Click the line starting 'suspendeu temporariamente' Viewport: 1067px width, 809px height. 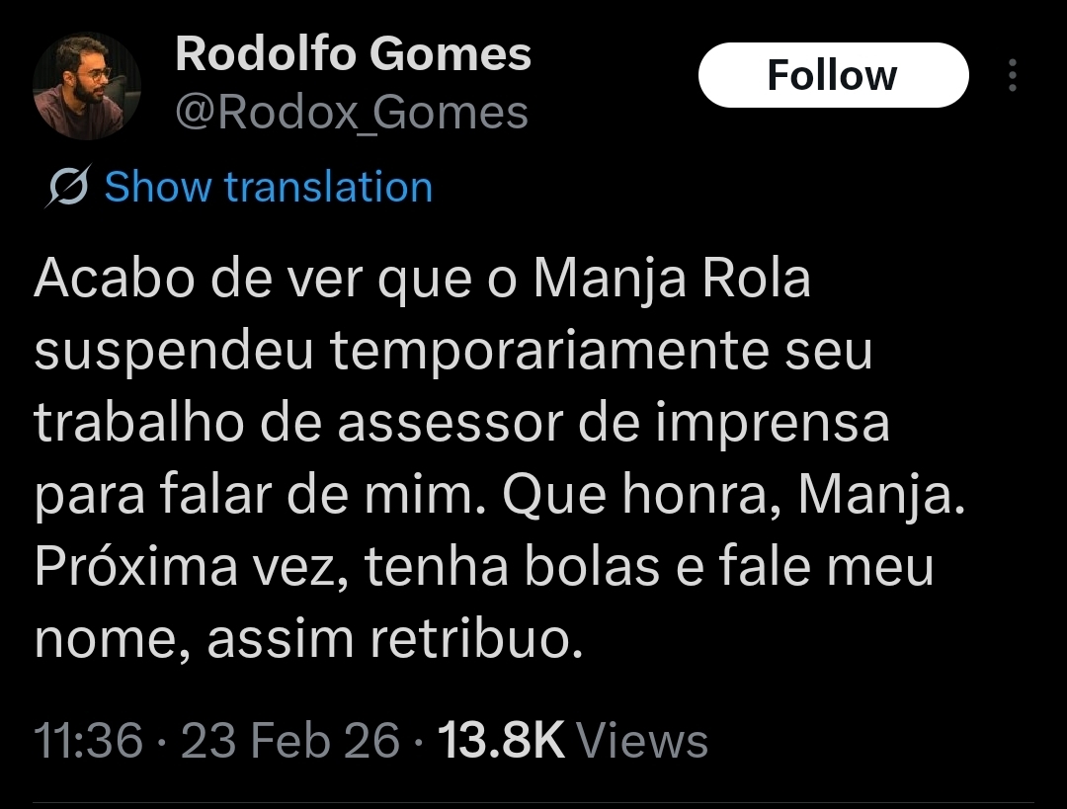(x=452, y=352)
